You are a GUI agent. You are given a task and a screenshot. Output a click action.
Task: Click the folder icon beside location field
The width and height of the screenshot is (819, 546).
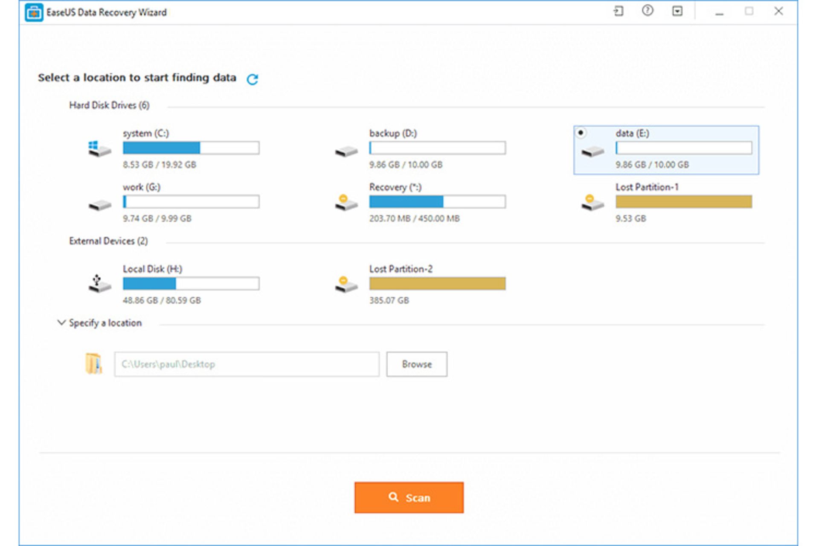[x=94, y=364]
